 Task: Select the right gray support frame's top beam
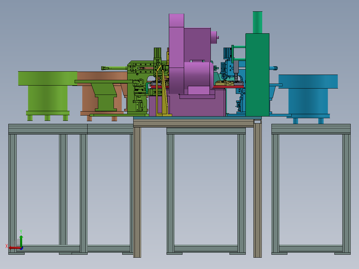coord(311,129)
